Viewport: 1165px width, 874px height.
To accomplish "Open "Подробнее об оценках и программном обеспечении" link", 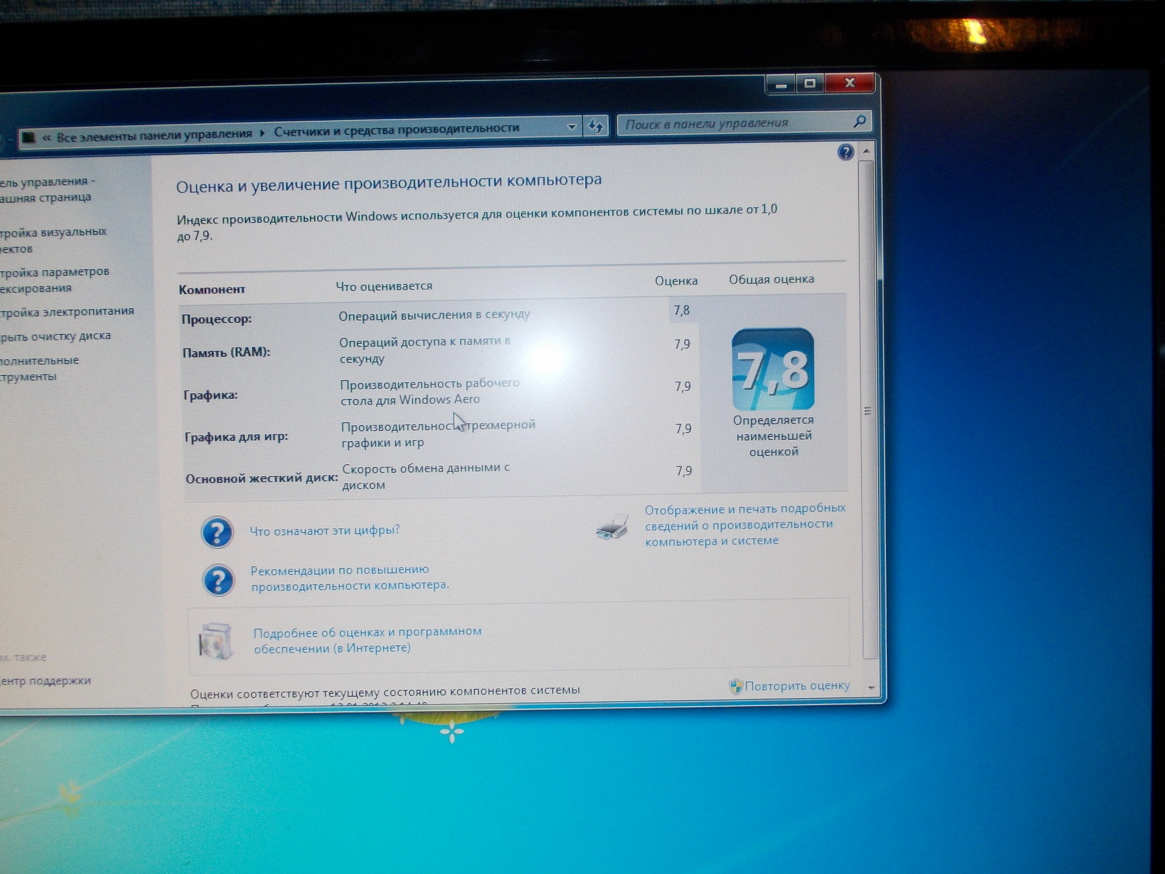I will [368, 640].
